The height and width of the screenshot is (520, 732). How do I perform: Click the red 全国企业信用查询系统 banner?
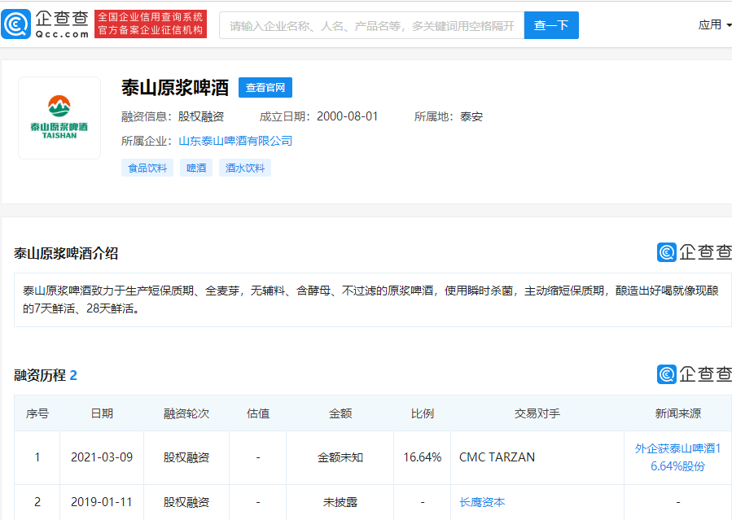(x=151, y=24)
